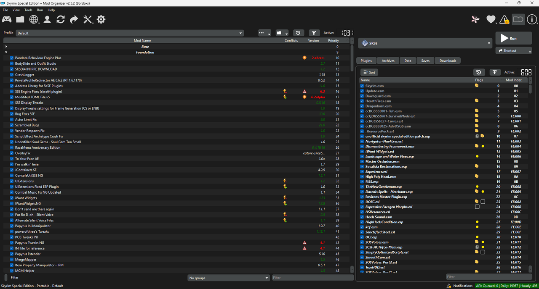539x289 pixels.
Task: Open the Nexus globe icon
Action: (34, 19)
